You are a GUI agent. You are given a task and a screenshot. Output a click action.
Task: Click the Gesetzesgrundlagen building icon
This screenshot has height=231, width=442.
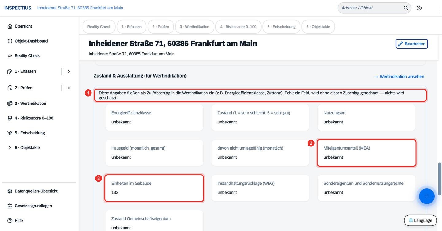coord(10,206)
